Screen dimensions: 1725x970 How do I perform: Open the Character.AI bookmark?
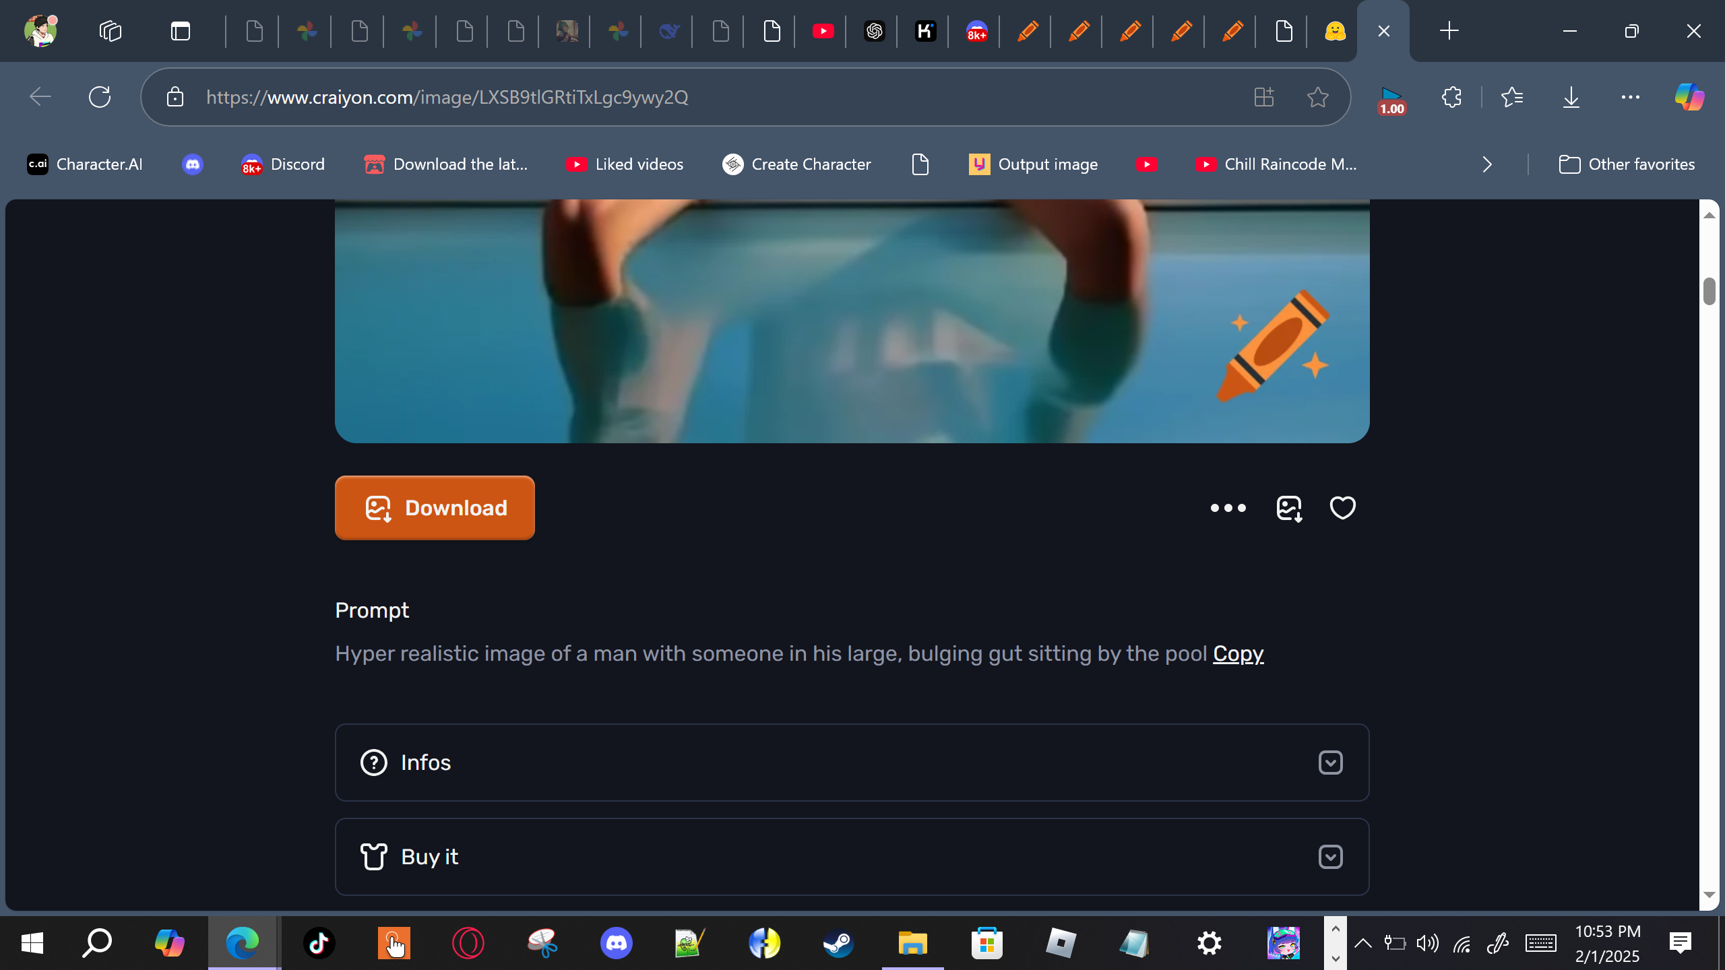pos(85,164)
